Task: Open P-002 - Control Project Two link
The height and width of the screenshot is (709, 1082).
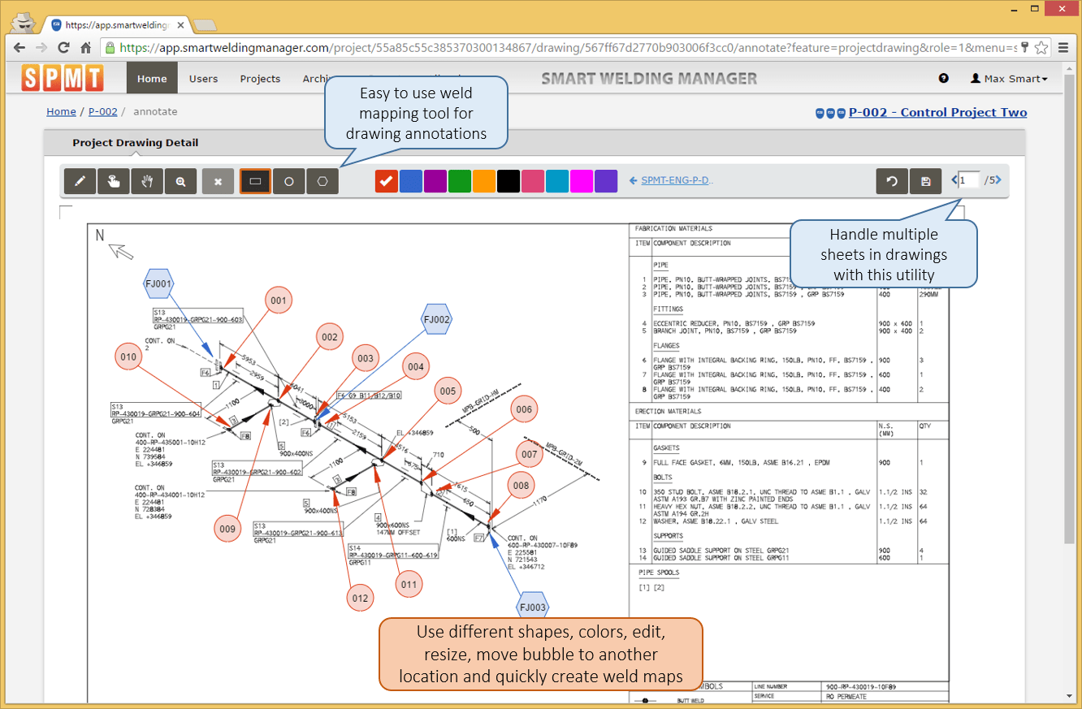Action: coord(937,112)
